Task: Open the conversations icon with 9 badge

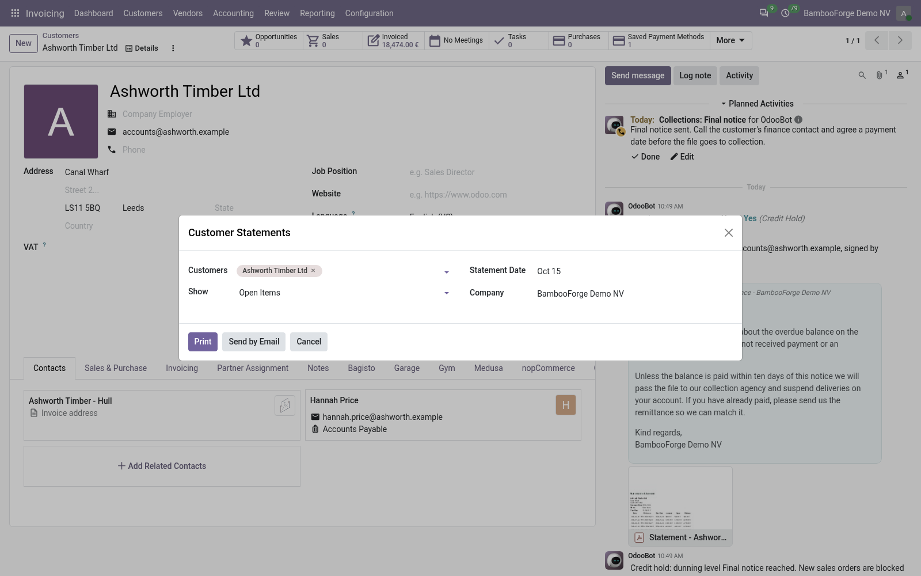Action: tap(764, 13)
